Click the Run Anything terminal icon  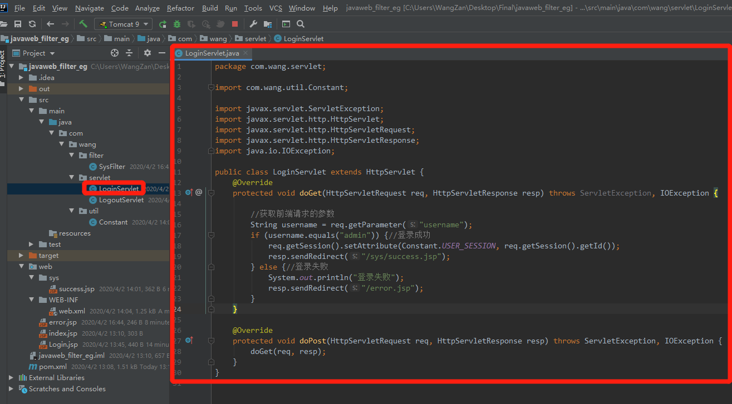point(286,24)
